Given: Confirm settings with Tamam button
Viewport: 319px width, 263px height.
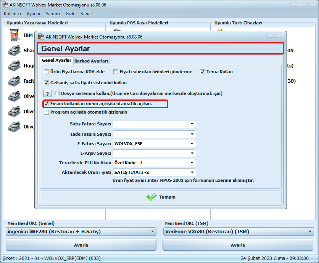Looking at the screenshot, I should pos(161,197).
